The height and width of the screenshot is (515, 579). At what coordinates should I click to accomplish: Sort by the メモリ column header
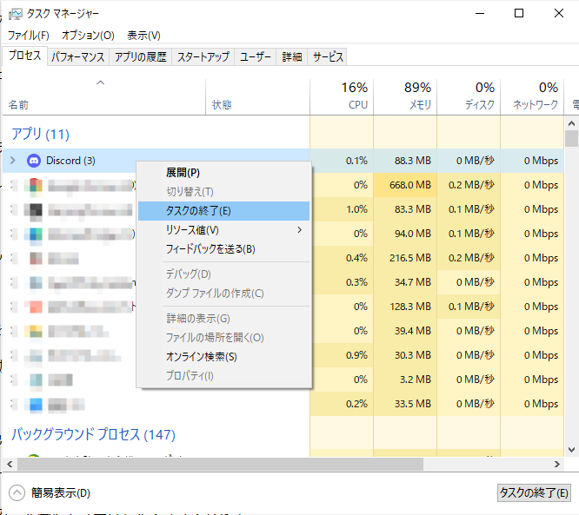click(x=405, y=96)
